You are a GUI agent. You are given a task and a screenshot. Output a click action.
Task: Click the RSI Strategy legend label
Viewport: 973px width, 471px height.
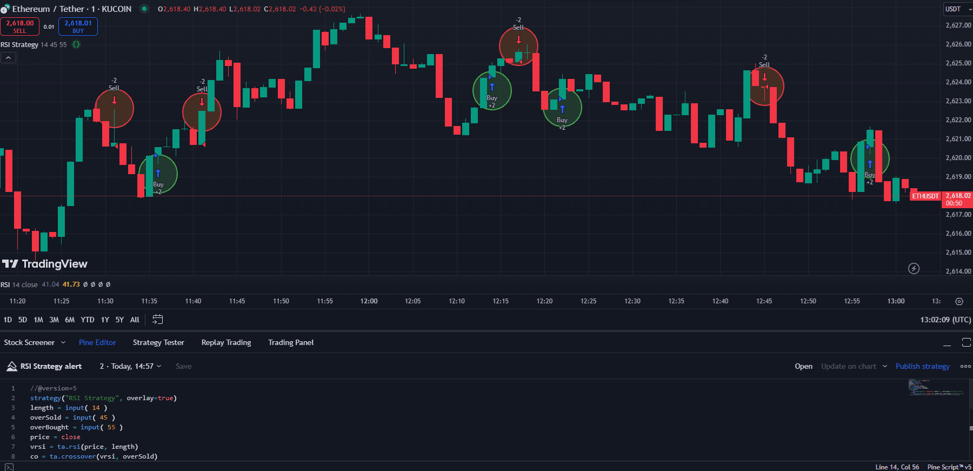[19, 45]
